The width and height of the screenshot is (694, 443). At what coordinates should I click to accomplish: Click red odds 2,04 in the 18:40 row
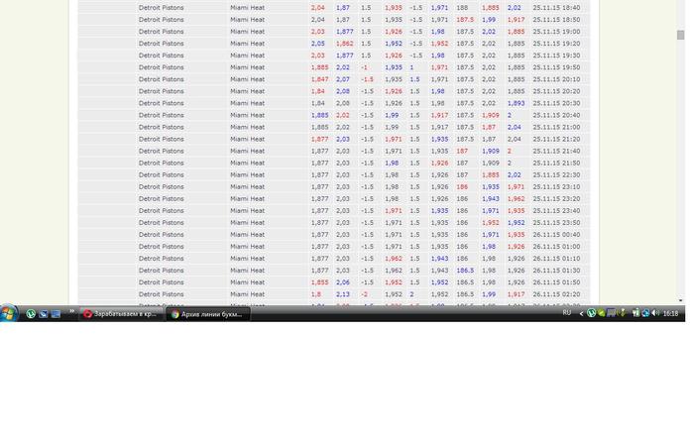(x=318, y=8)
